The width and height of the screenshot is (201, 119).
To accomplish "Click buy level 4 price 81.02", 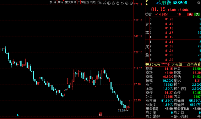I will [x=169, y=55].
